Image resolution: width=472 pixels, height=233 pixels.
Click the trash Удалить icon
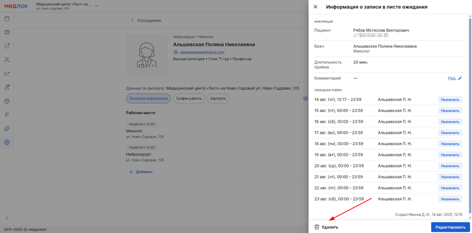tap(317, 227)
